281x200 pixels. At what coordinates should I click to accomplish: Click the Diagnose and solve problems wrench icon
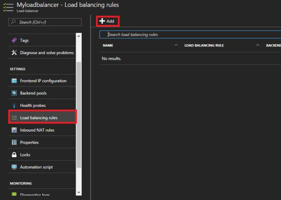point(14,52)
